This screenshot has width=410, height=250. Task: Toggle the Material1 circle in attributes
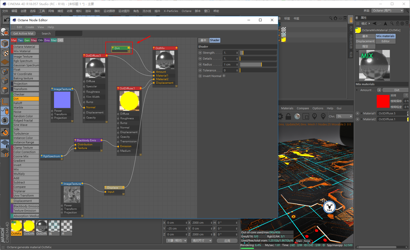point(358,113)
